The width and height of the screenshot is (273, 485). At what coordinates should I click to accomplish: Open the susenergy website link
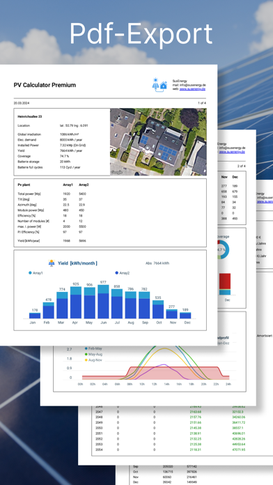(192, 88)
